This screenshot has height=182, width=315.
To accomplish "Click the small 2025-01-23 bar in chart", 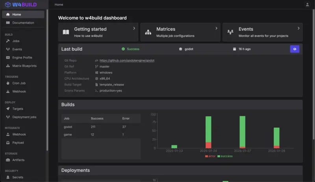I will click(x=174, y=147).
